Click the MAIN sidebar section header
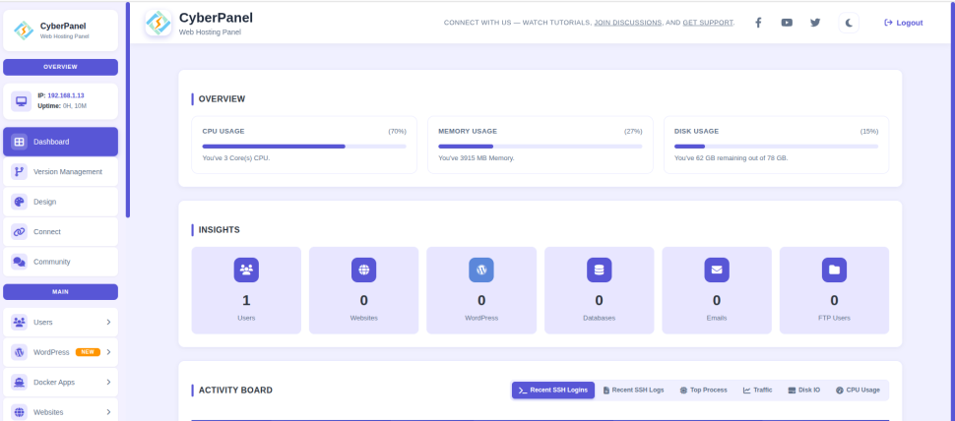Screen dimensions: 955x421 tap(60, 292)
